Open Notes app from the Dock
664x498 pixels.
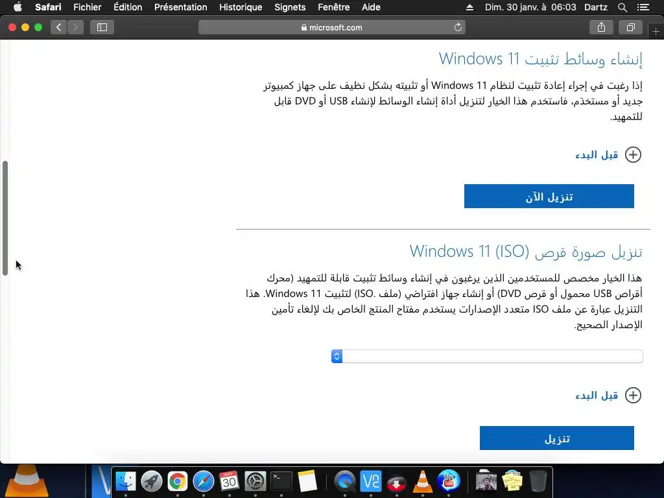pos(307,481)
